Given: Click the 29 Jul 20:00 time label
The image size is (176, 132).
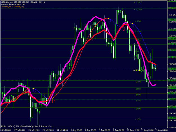Looking at the screenshot, I should click(x=48, y=130).
